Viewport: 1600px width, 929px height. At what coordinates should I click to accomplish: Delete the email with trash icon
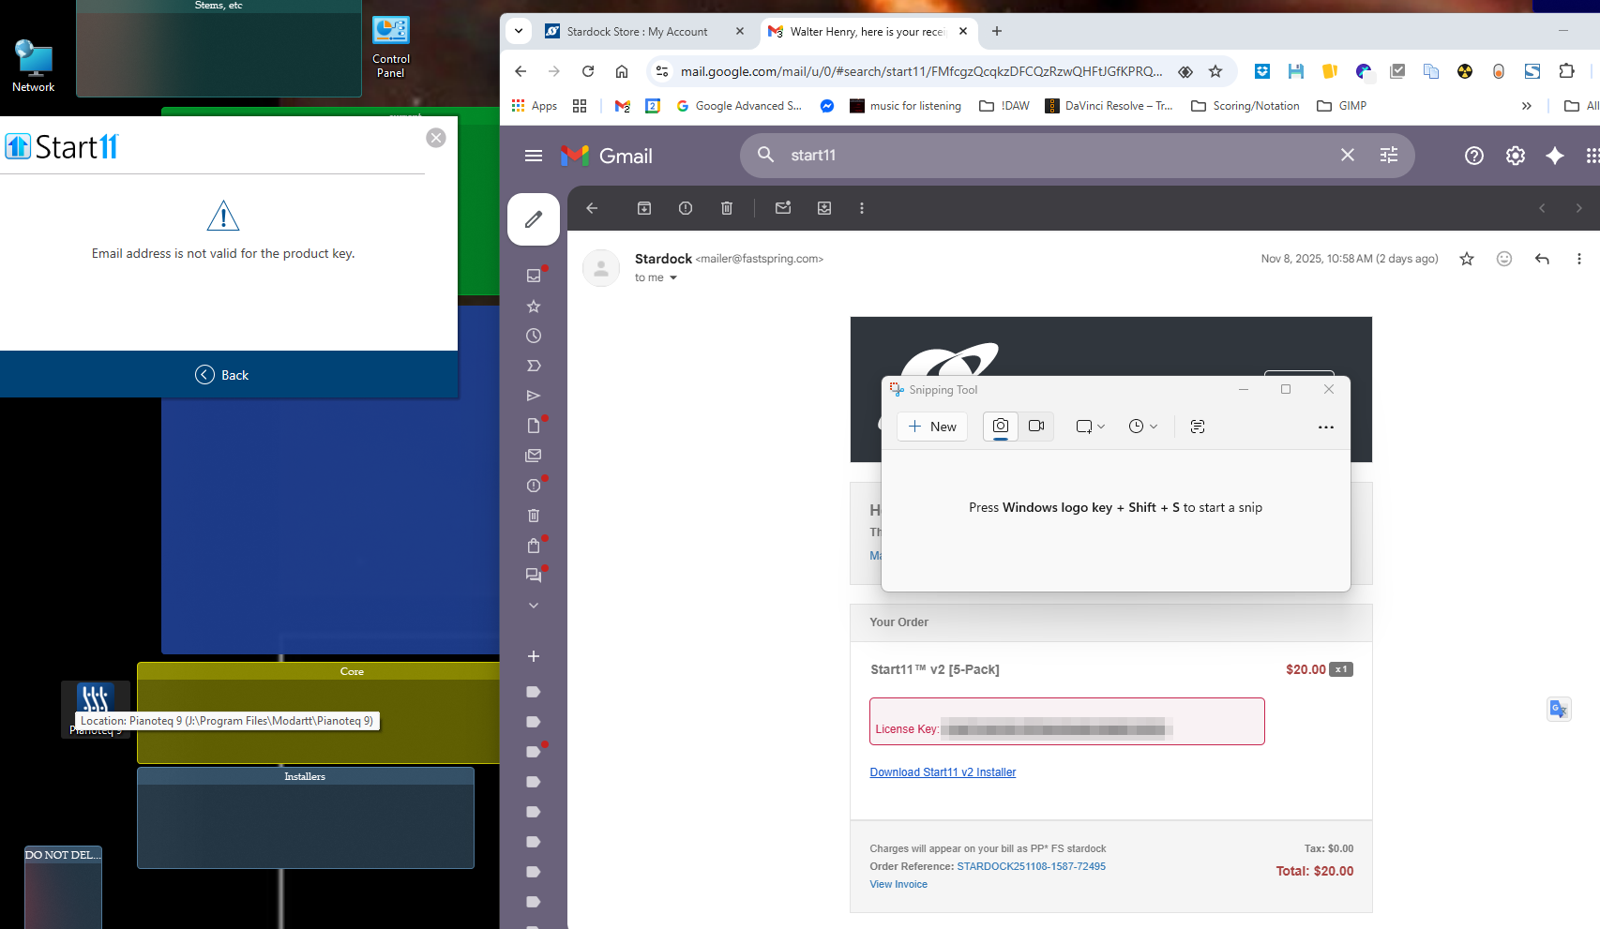(x=727, y=208)
